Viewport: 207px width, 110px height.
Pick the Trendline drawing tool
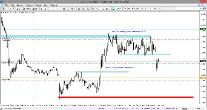[60, 9]
